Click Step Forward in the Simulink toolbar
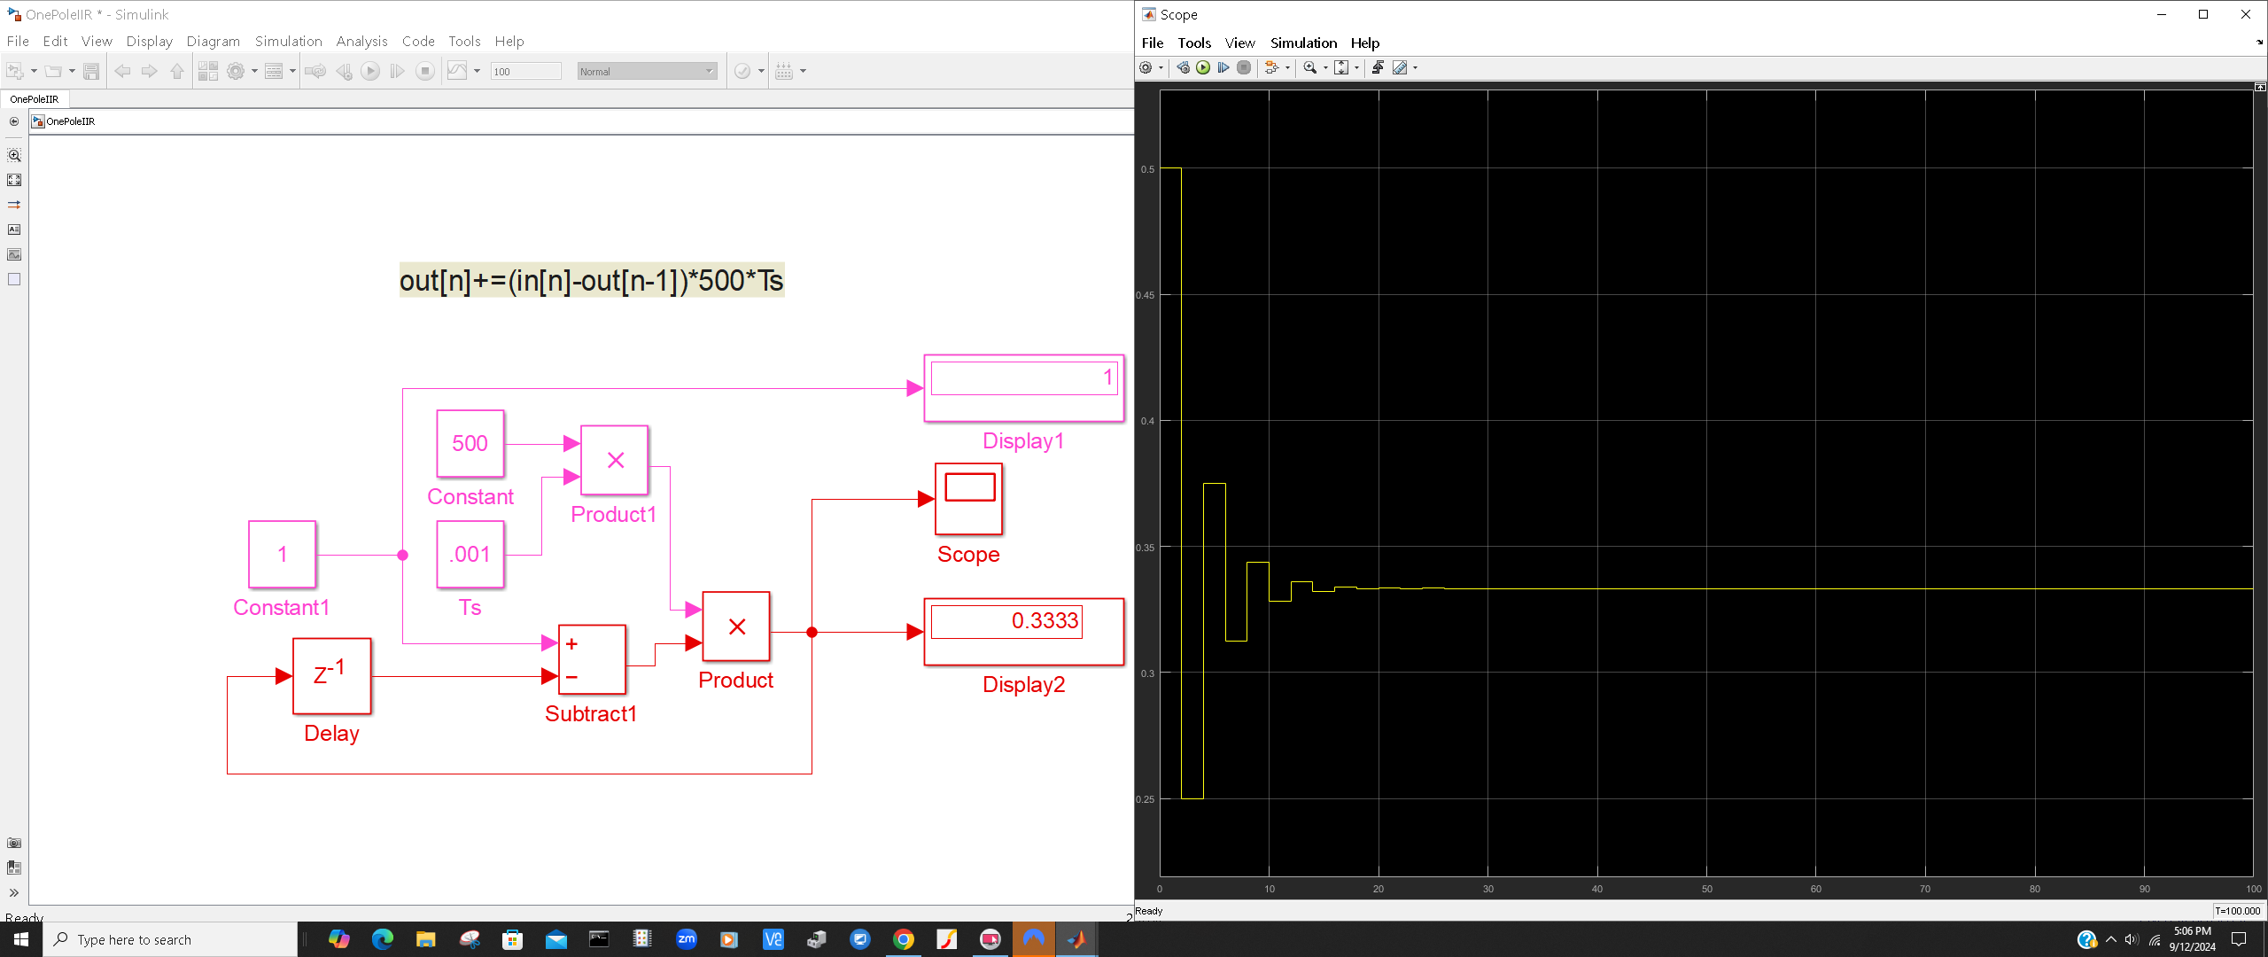2268x957 pixels. [398, 71]
